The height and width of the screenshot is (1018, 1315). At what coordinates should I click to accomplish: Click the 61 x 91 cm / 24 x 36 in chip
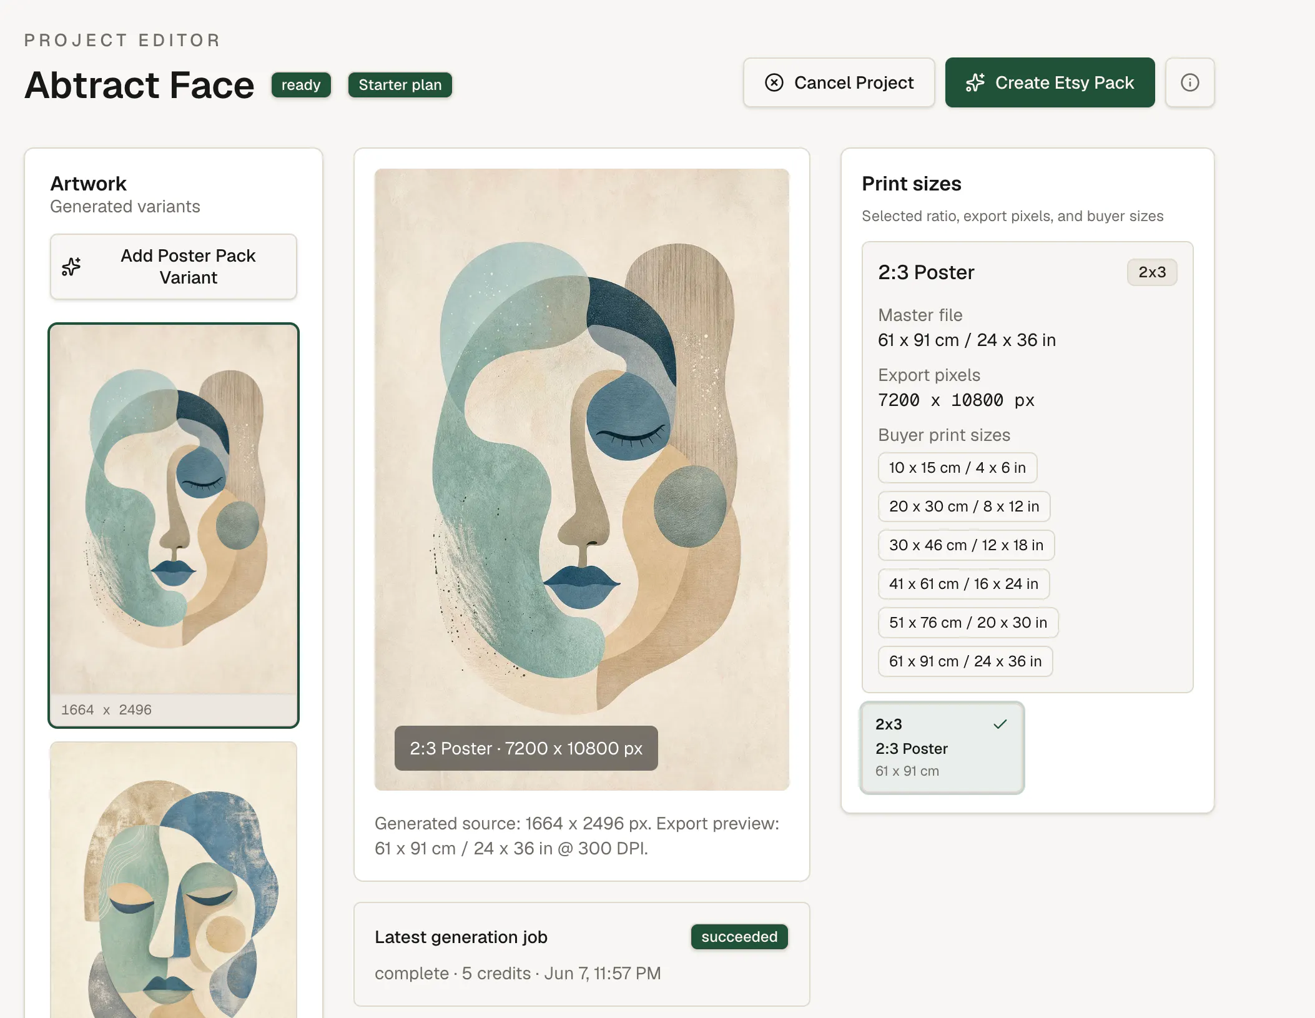(x=965, y=661)
